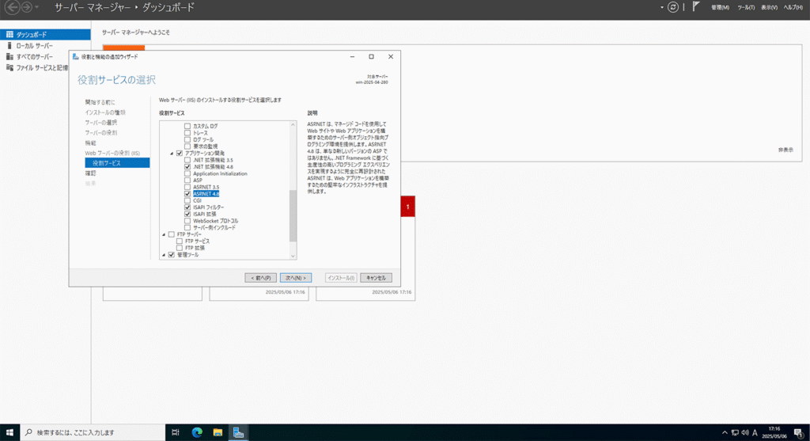Show hidden system tray icons
This screenshot has width=810, height=441.
725,433
